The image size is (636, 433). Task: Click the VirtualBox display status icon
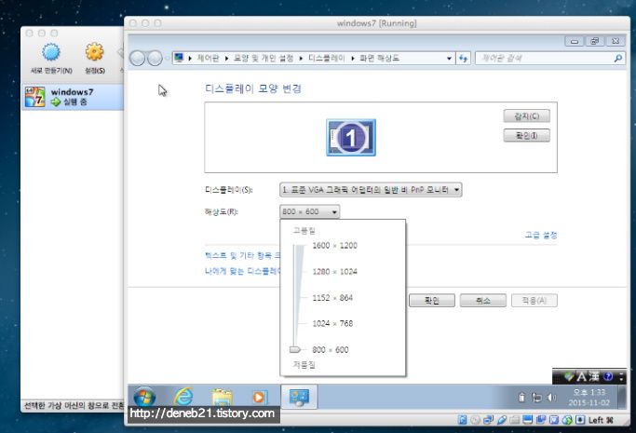tap(528, 420)
